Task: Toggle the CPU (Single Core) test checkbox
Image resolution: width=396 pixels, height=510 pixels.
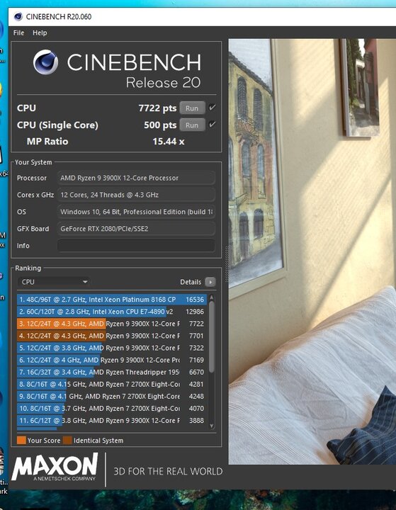Action: (212, 124)
